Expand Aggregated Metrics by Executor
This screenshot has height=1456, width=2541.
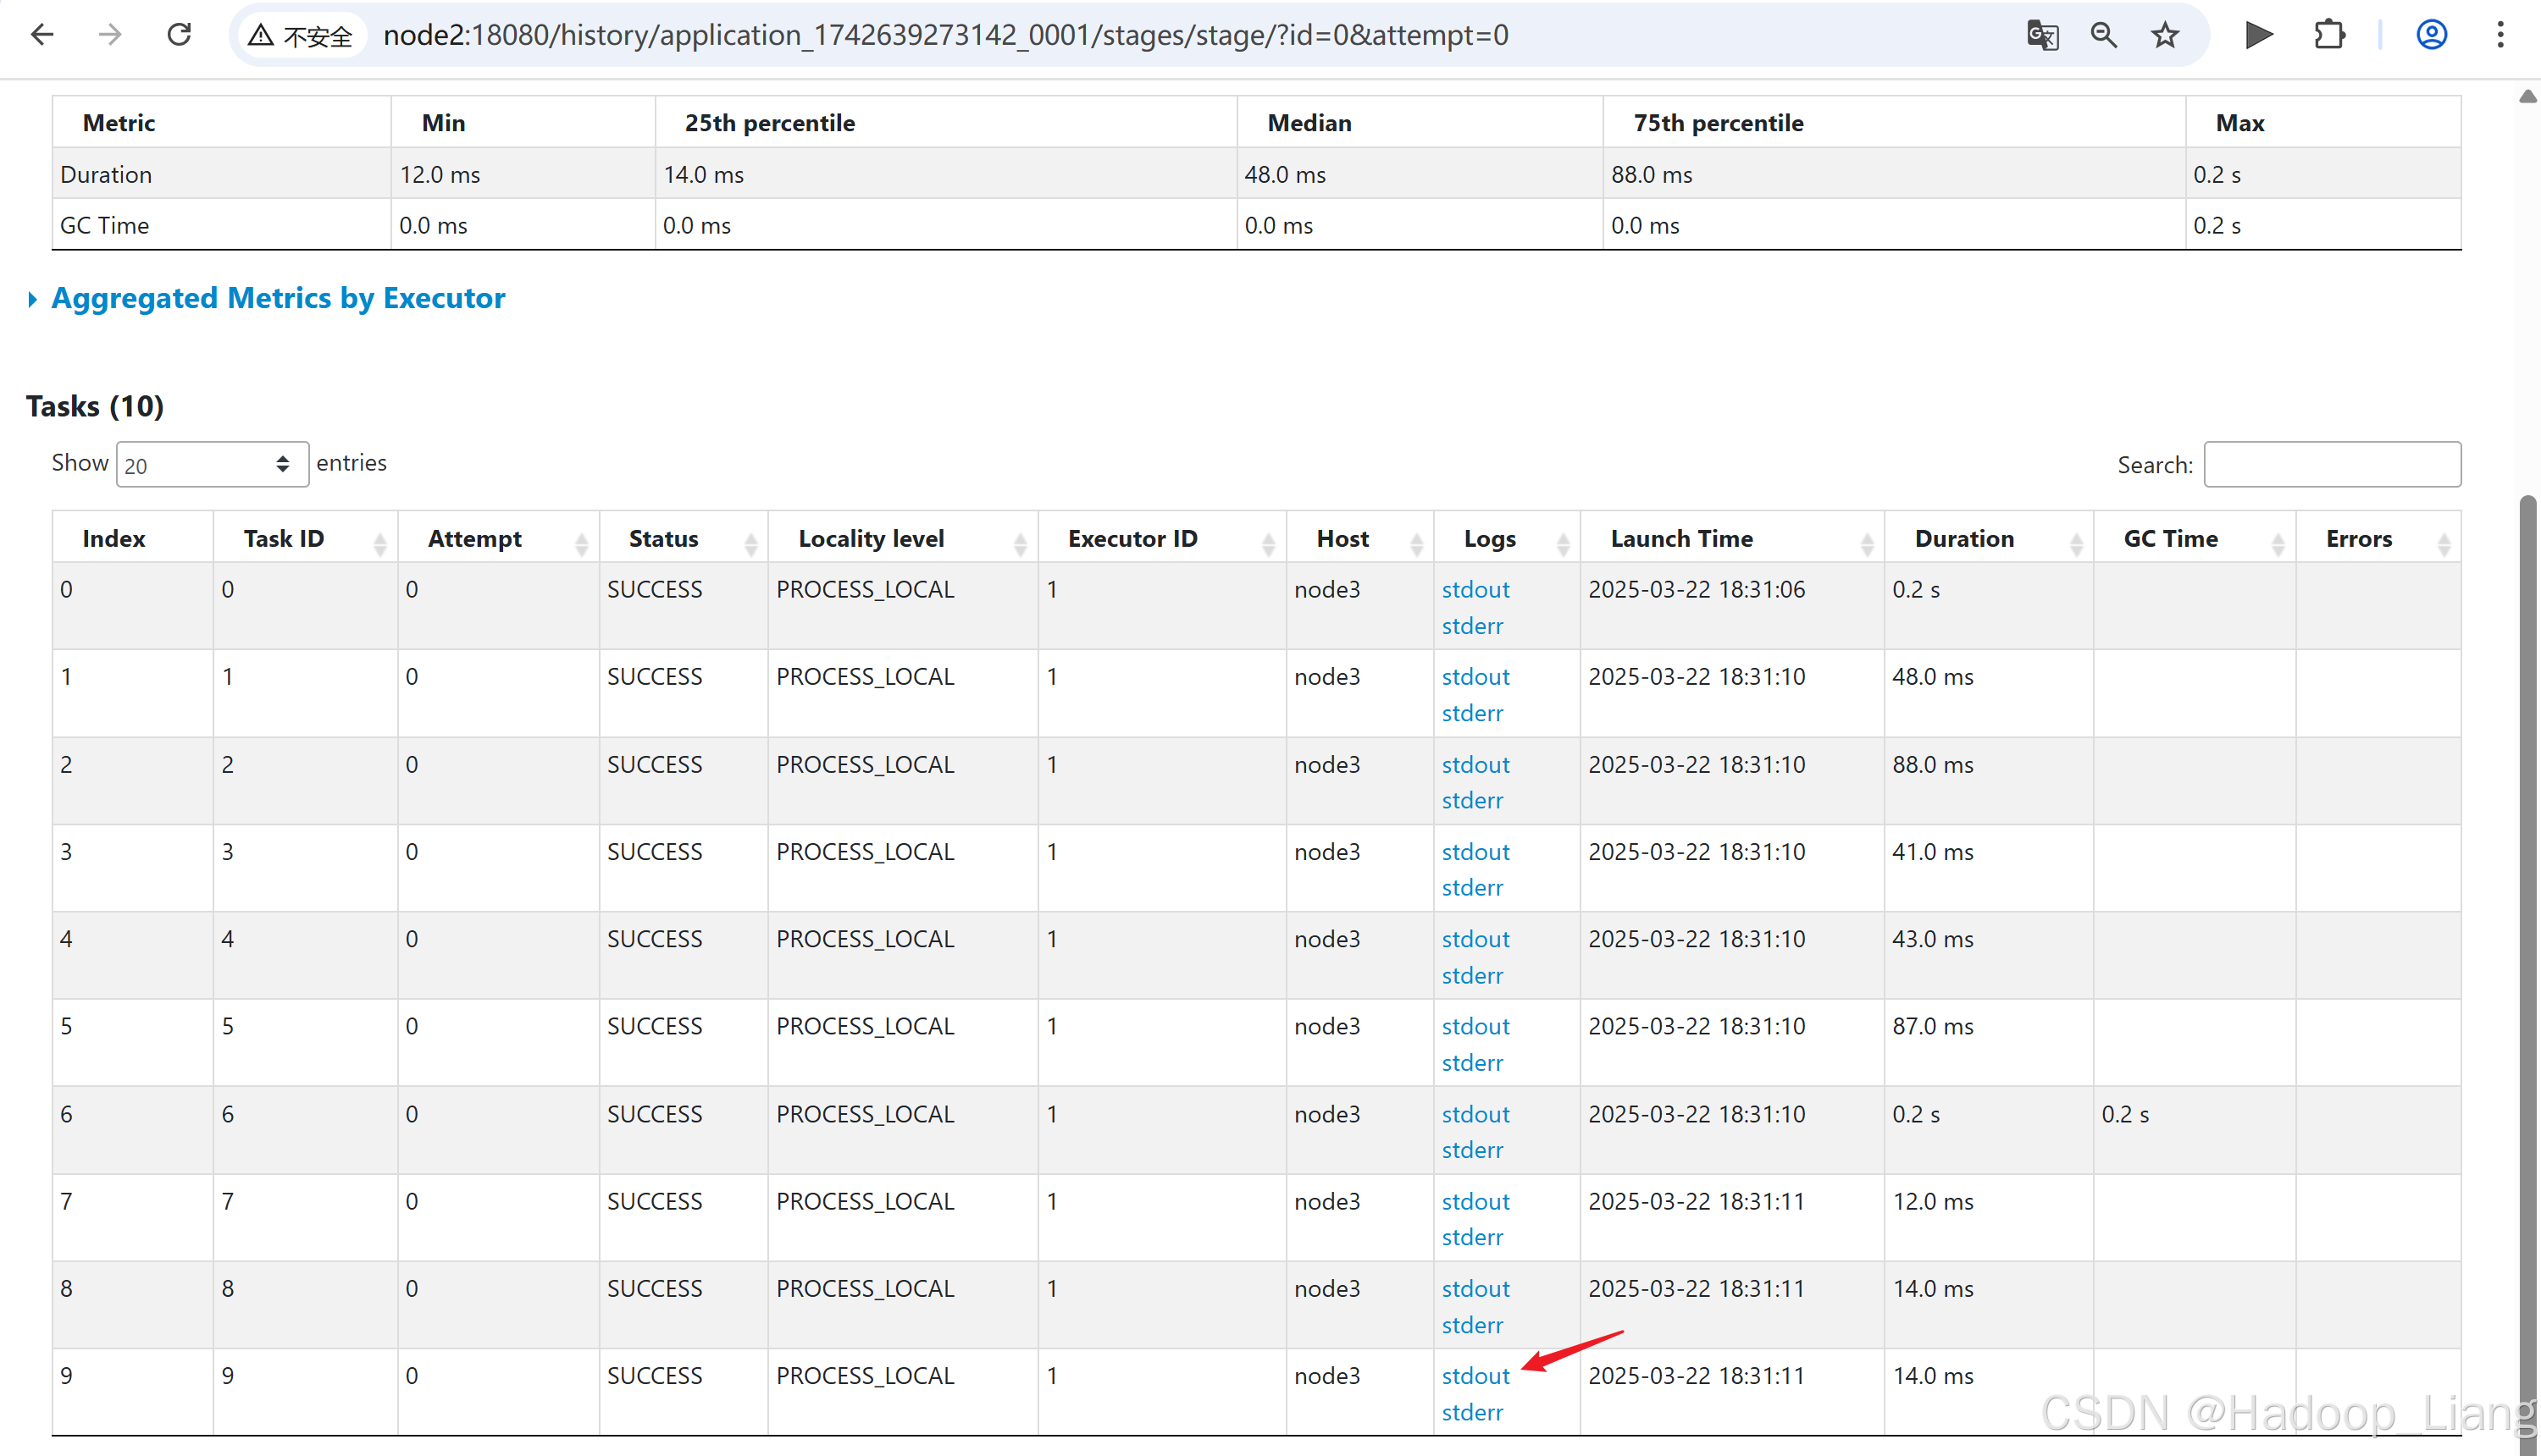pos(277,298)
